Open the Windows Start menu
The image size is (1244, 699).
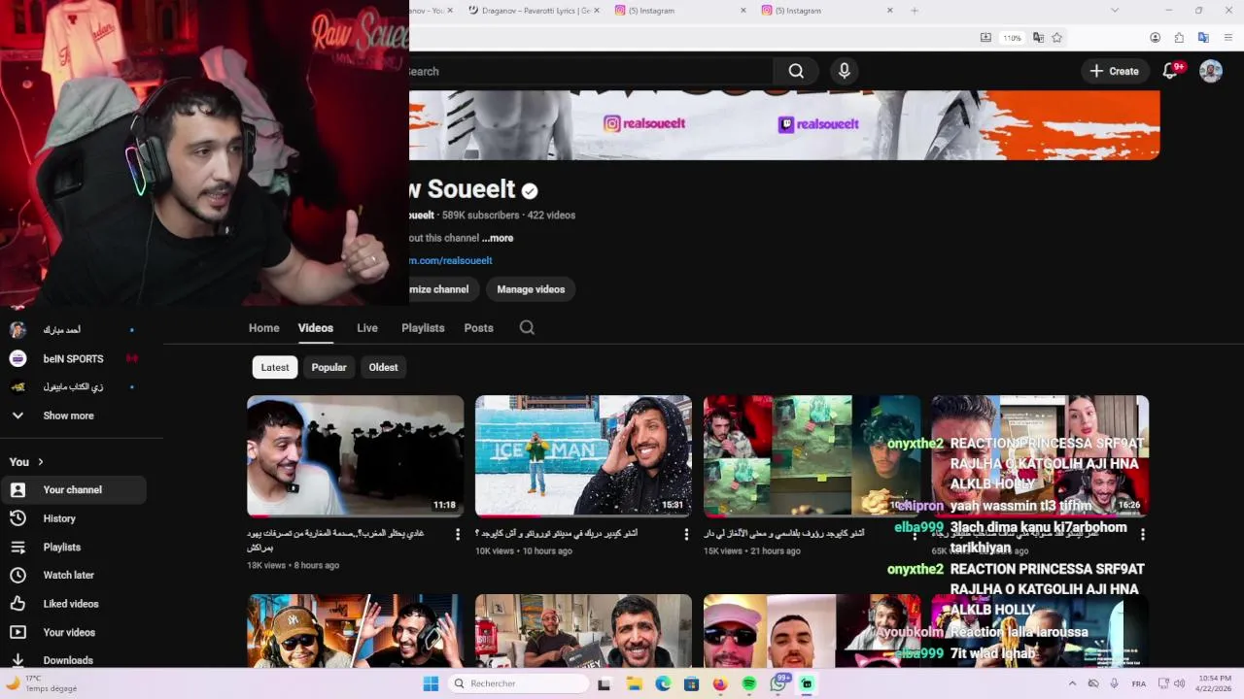431,683
